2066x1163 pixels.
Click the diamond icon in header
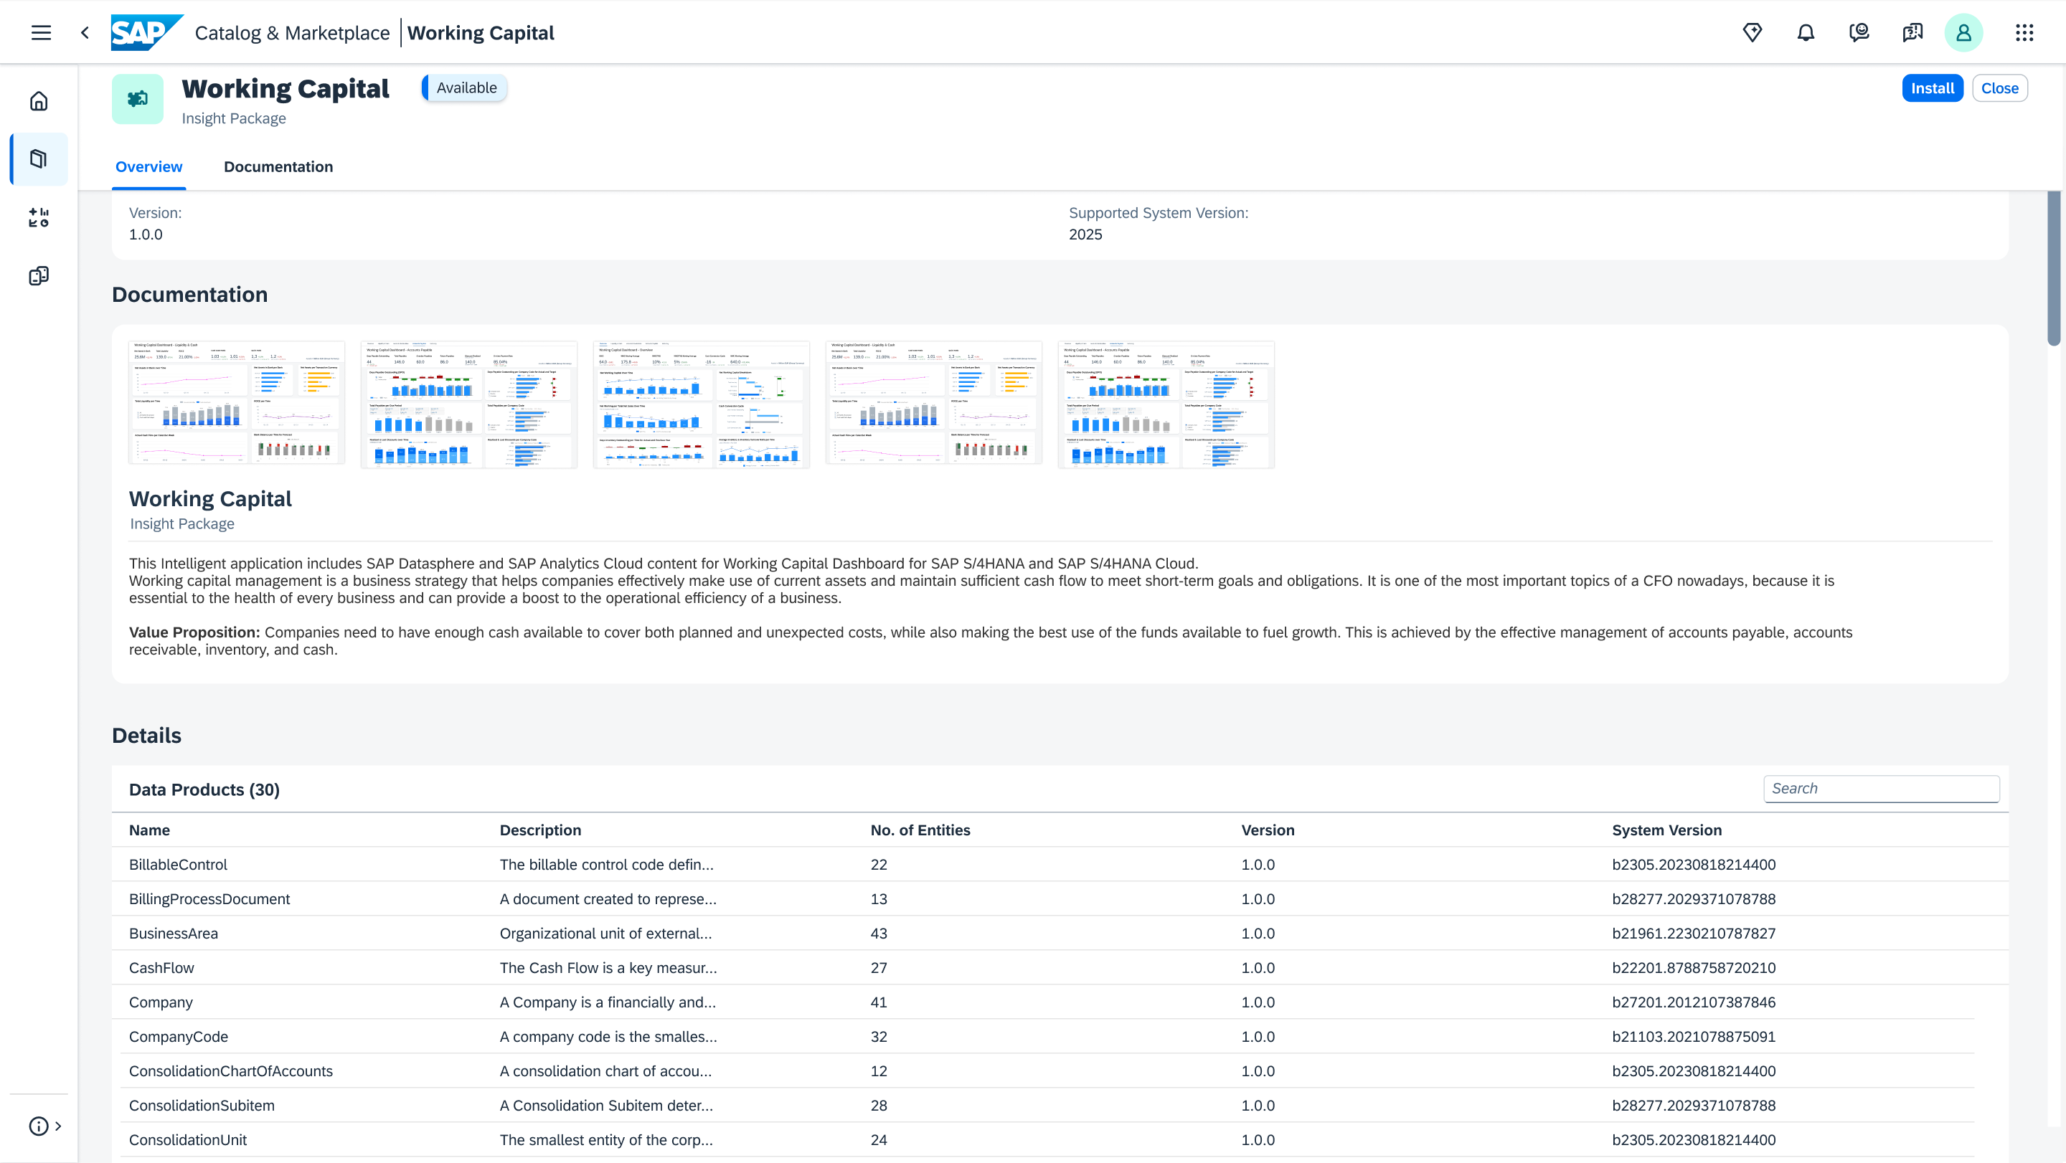tap(1753, 33)
